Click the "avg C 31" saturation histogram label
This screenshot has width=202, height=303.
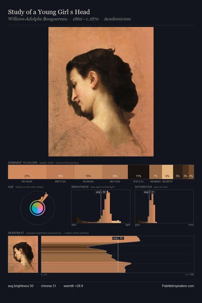(149, 192)
